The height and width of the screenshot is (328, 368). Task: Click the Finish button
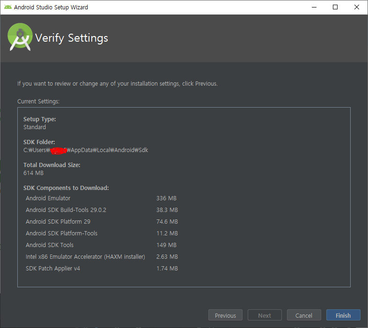coord(343,315)
